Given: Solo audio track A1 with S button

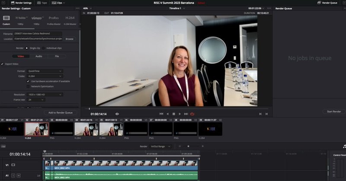Looking at the screenshot, I should [13, 175].
